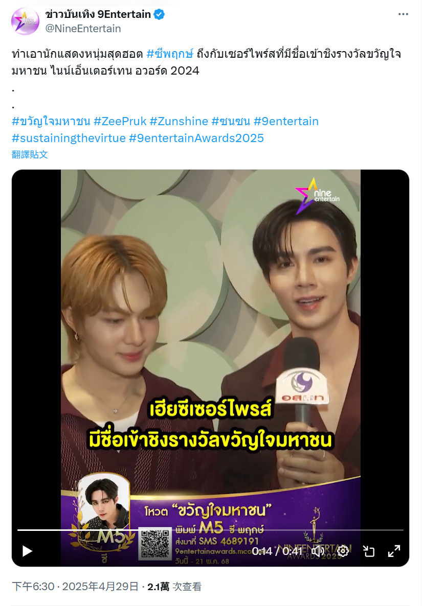Open the post timestamp 2025年4月29日
Viewport: 422px width, 606px height.
(x=75, y=586)
